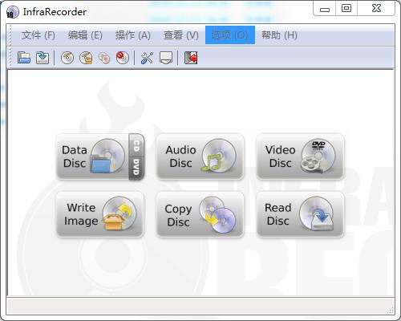401x321 pixels.
Task: Click the exit icon with red arrow
Action: point(191,58)
